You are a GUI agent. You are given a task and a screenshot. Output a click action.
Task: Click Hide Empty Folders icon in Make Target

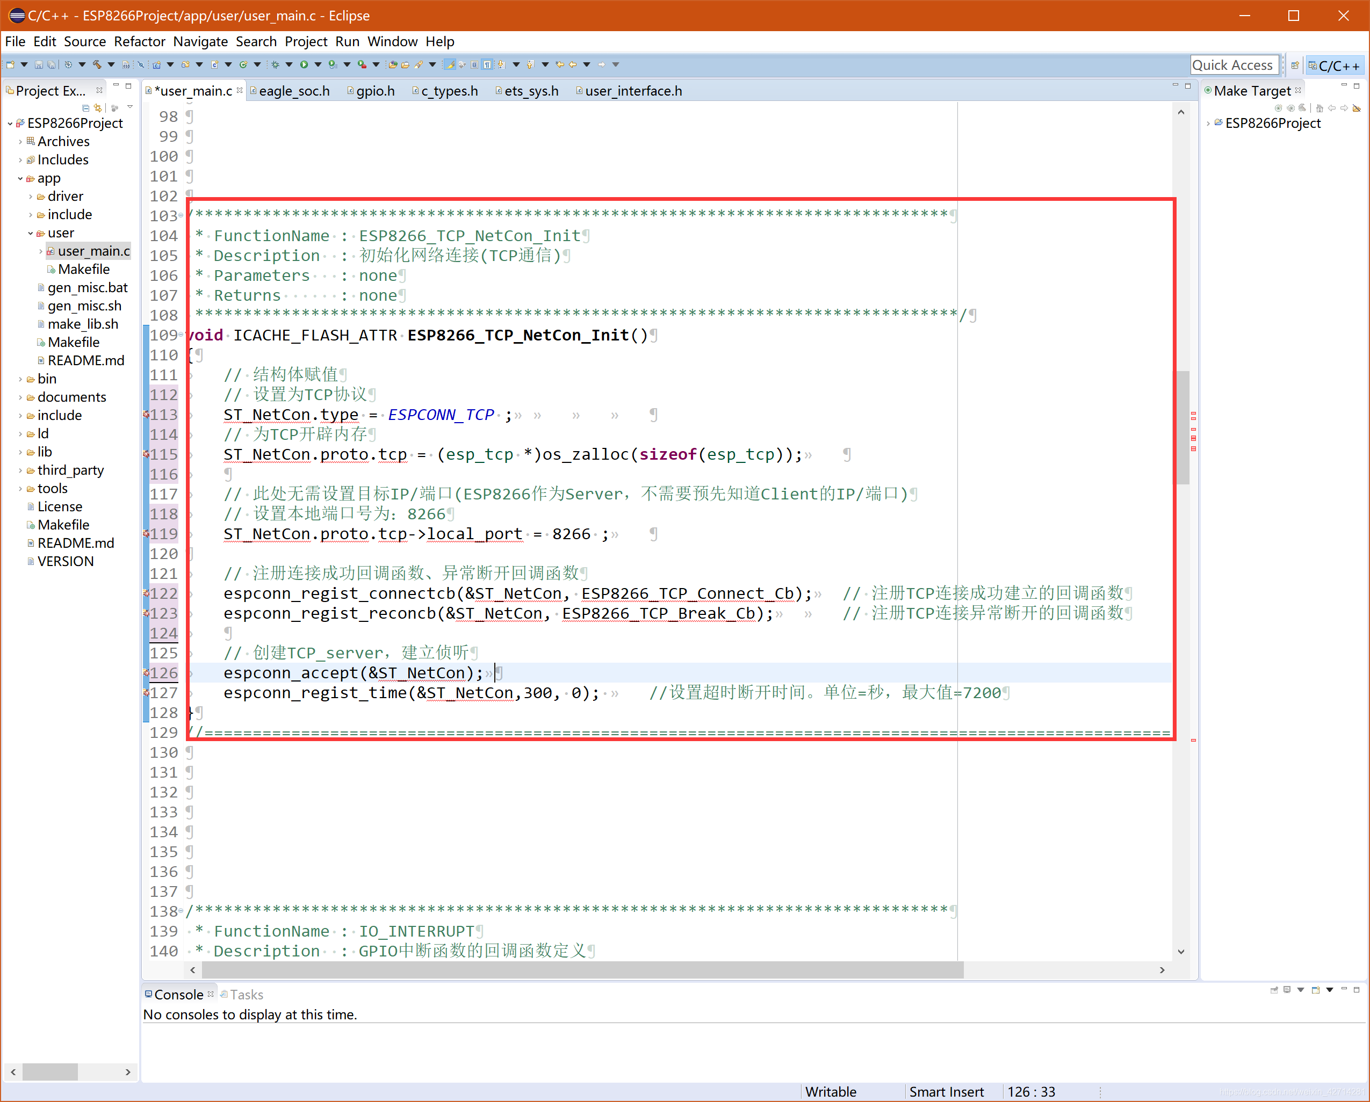pyautogui.click(x=1357, y=108)
